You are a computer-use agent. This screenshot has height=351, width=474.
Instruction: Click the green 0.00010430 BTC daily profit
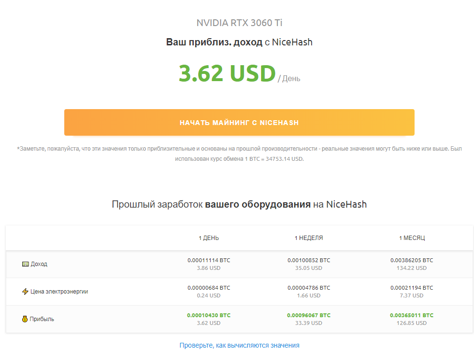coord(209,315)
